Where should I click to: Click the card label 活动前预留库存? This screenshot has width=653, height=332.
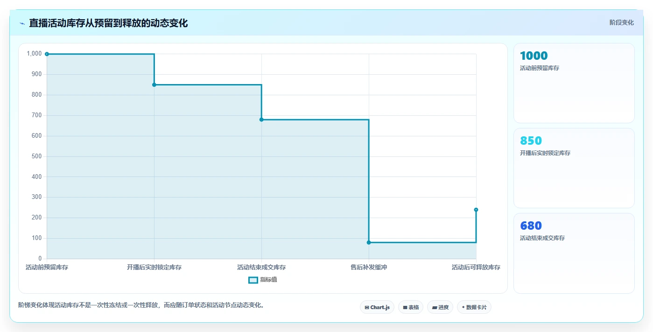click(x=540, y=68)
